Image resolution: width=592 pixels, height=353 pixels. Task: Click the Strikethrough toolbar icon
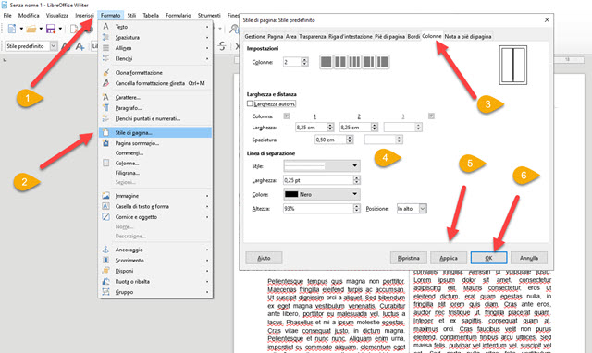(x=222, y=46)
